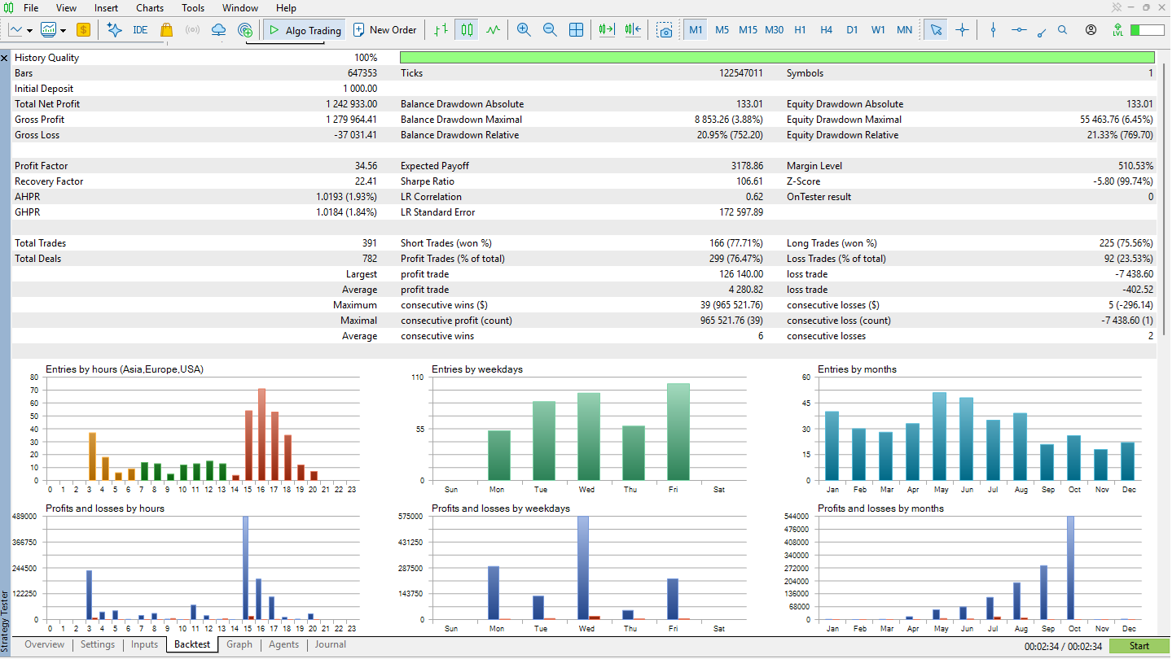The height and width of the screenshot is (659, 1172).
Task: Click the Signals broadcast icon
Action: coord(192,30)
